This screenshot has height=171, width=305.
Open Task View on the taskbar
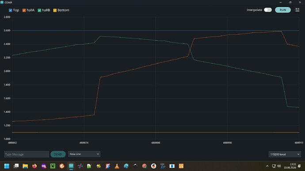click(x=16, y=166)
